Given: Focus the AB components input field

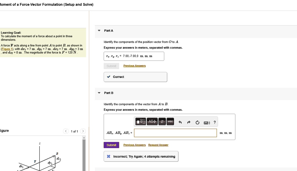Looking at the screenshot, I should (x=175, y=133).
